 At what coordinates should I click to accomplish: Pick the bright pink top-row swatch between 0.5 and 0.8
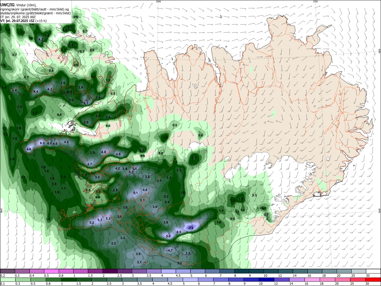point(52,271)
